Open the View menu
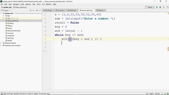This screenshot has width=169, height=95. pyautogui.click(x=10, y=4)
